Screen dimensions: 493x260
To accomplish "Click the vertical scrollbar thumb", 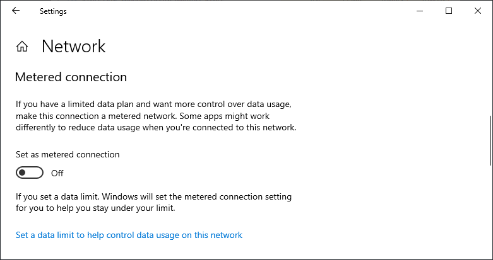I will point(490,139).
